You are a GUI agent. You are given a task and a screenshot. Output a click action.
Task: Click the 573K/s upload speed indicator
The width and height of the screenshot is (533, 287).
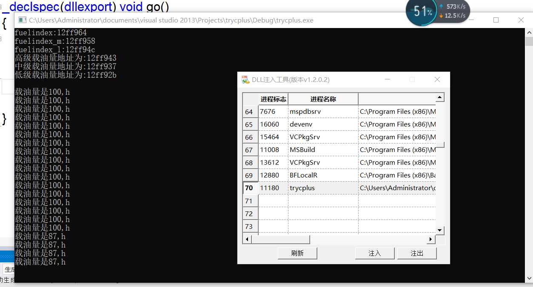(452, 6)
